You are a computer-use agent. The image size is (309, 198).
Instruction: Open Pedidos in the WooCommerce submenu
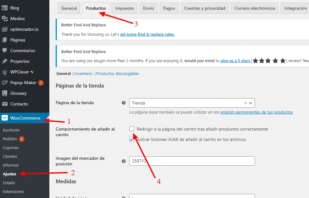click(x=10, y=139)
